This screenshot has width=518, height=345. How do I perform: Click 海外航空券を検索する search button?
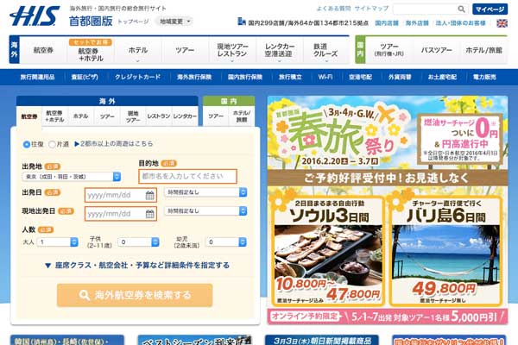135,295
